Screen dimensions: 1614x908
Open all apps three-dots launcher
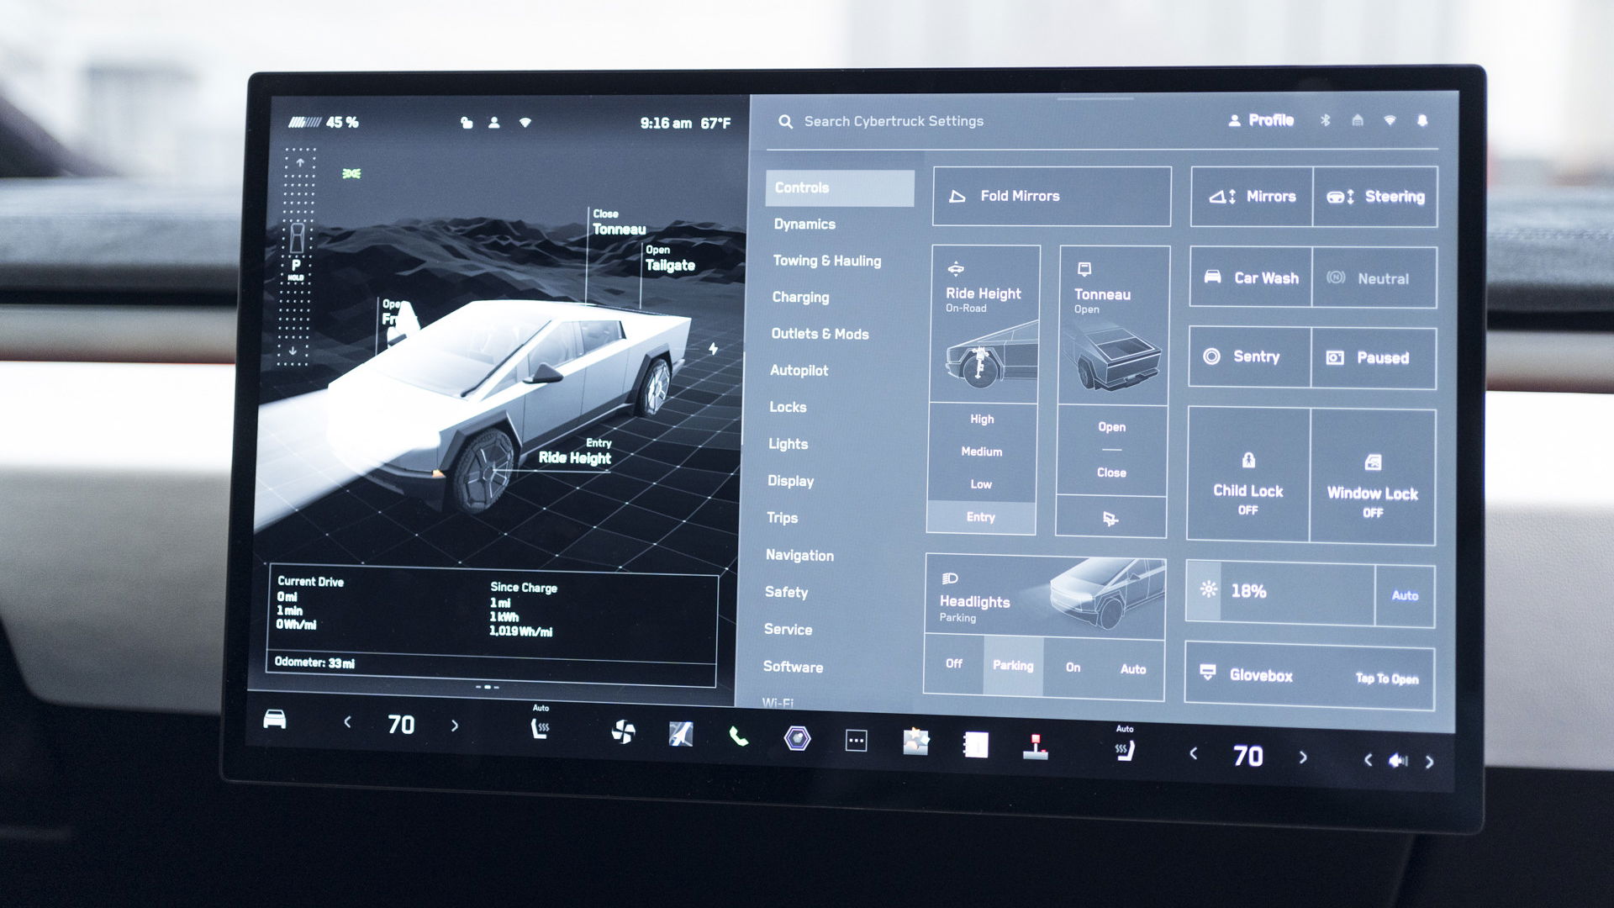click(856, 741)
